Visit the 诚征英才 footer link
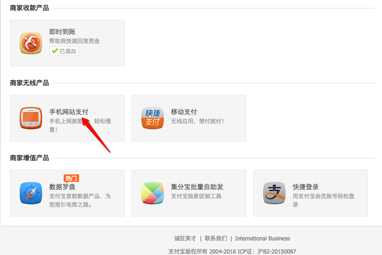Screen dimensions: 382x255 [x=185, y=239]
